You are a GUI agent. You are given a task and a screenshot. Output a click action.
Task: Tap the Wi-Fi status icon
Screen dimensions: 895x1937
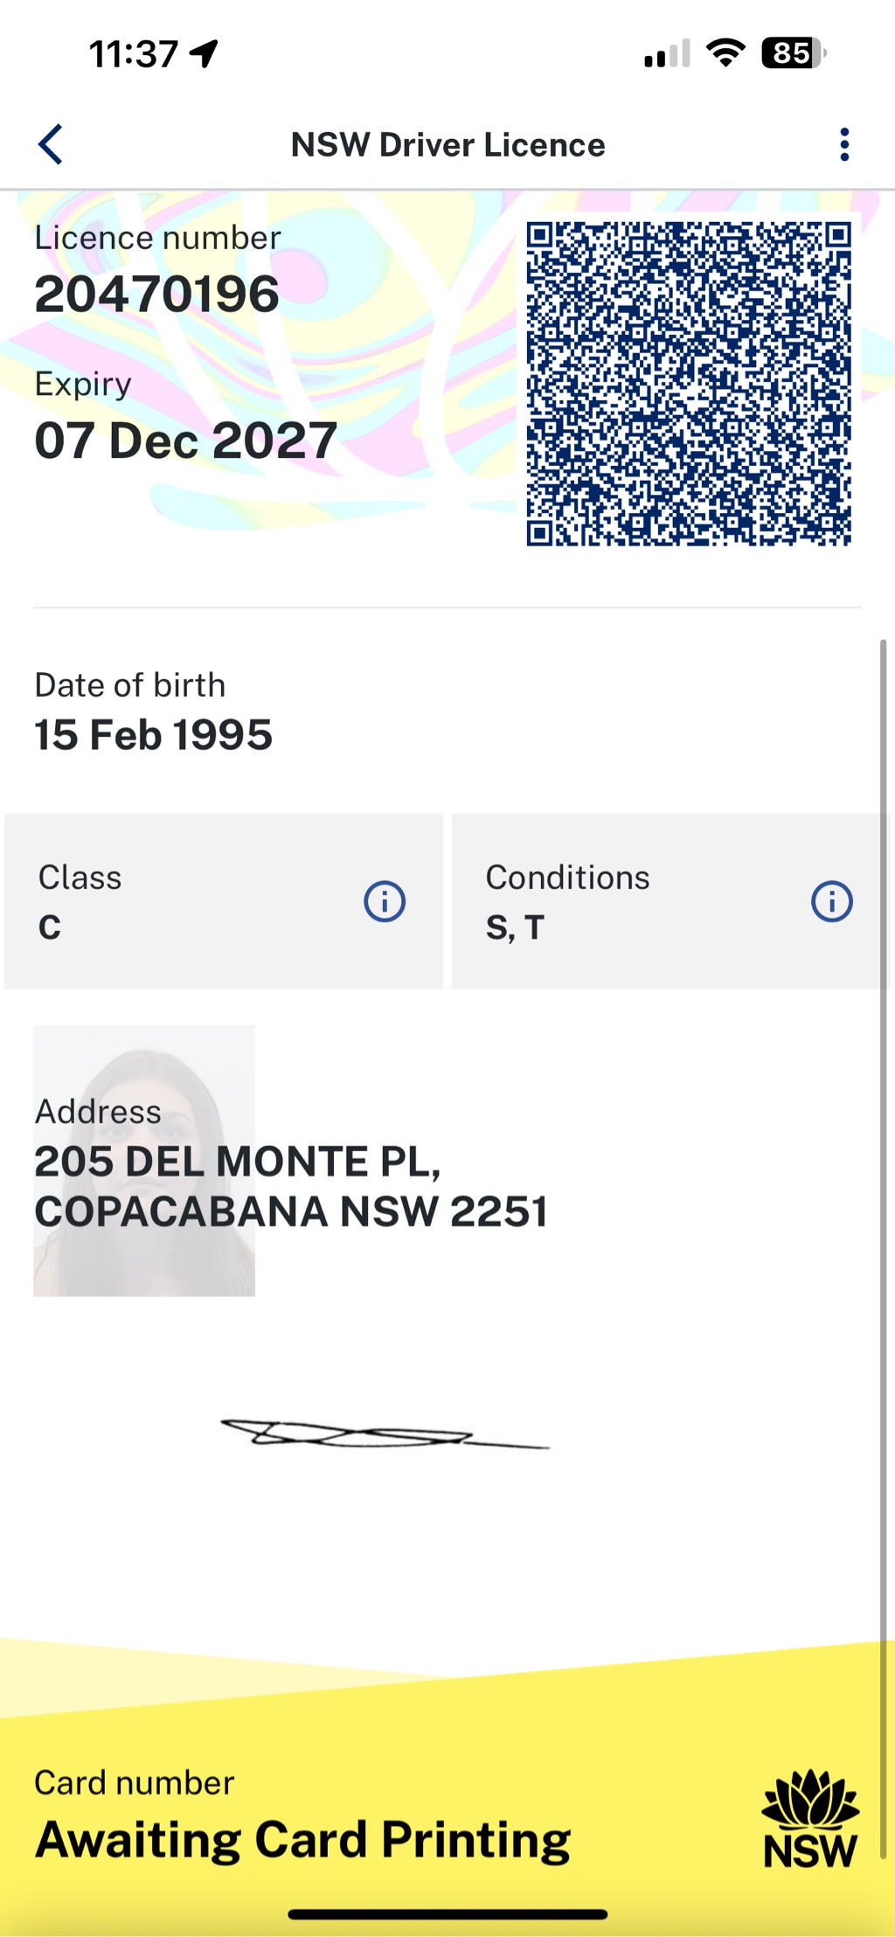coord(725,53)
